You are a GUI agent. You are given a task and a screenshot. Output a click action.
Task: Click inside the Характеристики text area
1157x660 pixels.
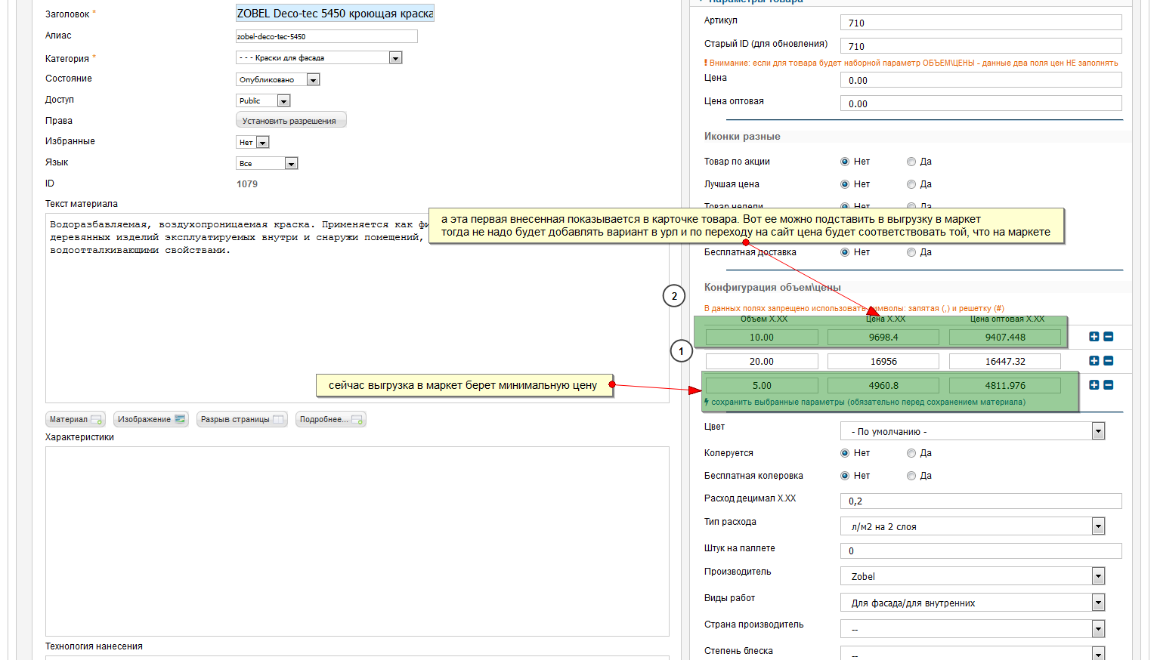click(357, 541)
